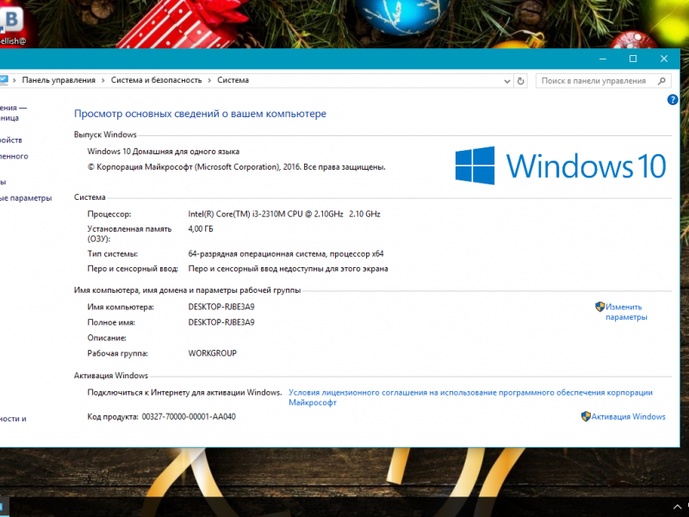This screenshot has width=689, height=517.
Task: Click the Подключиться к Интернету для активации text
Action: [x=184, y=393]
